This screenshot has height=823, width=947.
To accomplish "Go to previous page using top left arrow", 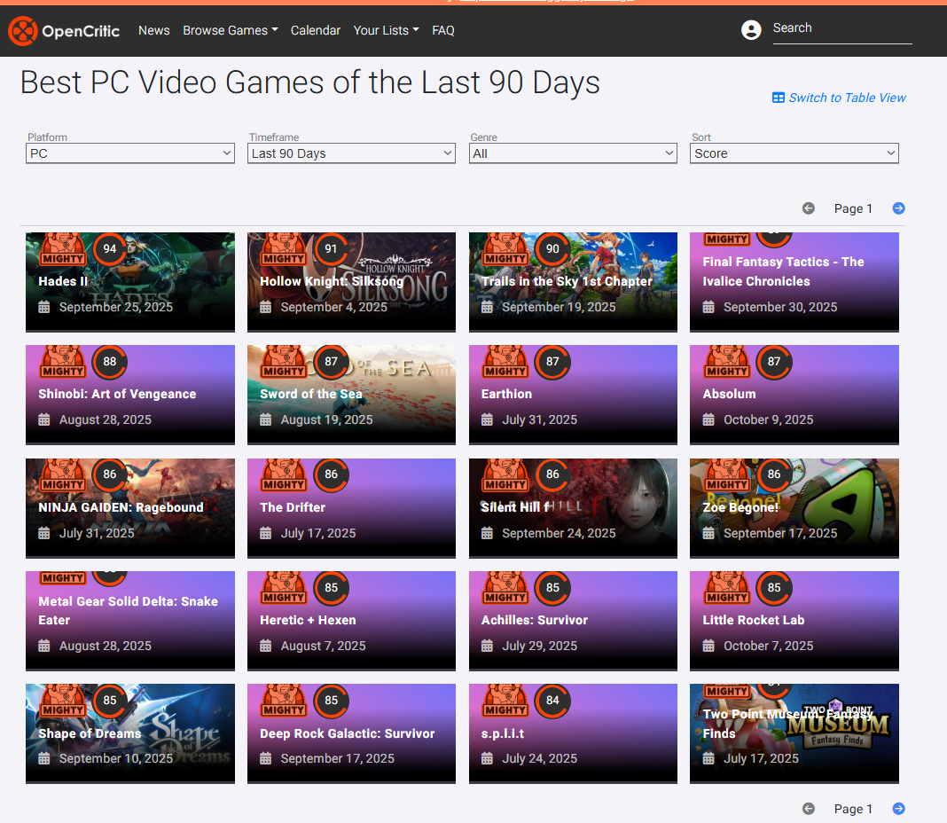I will click(808, 208).
